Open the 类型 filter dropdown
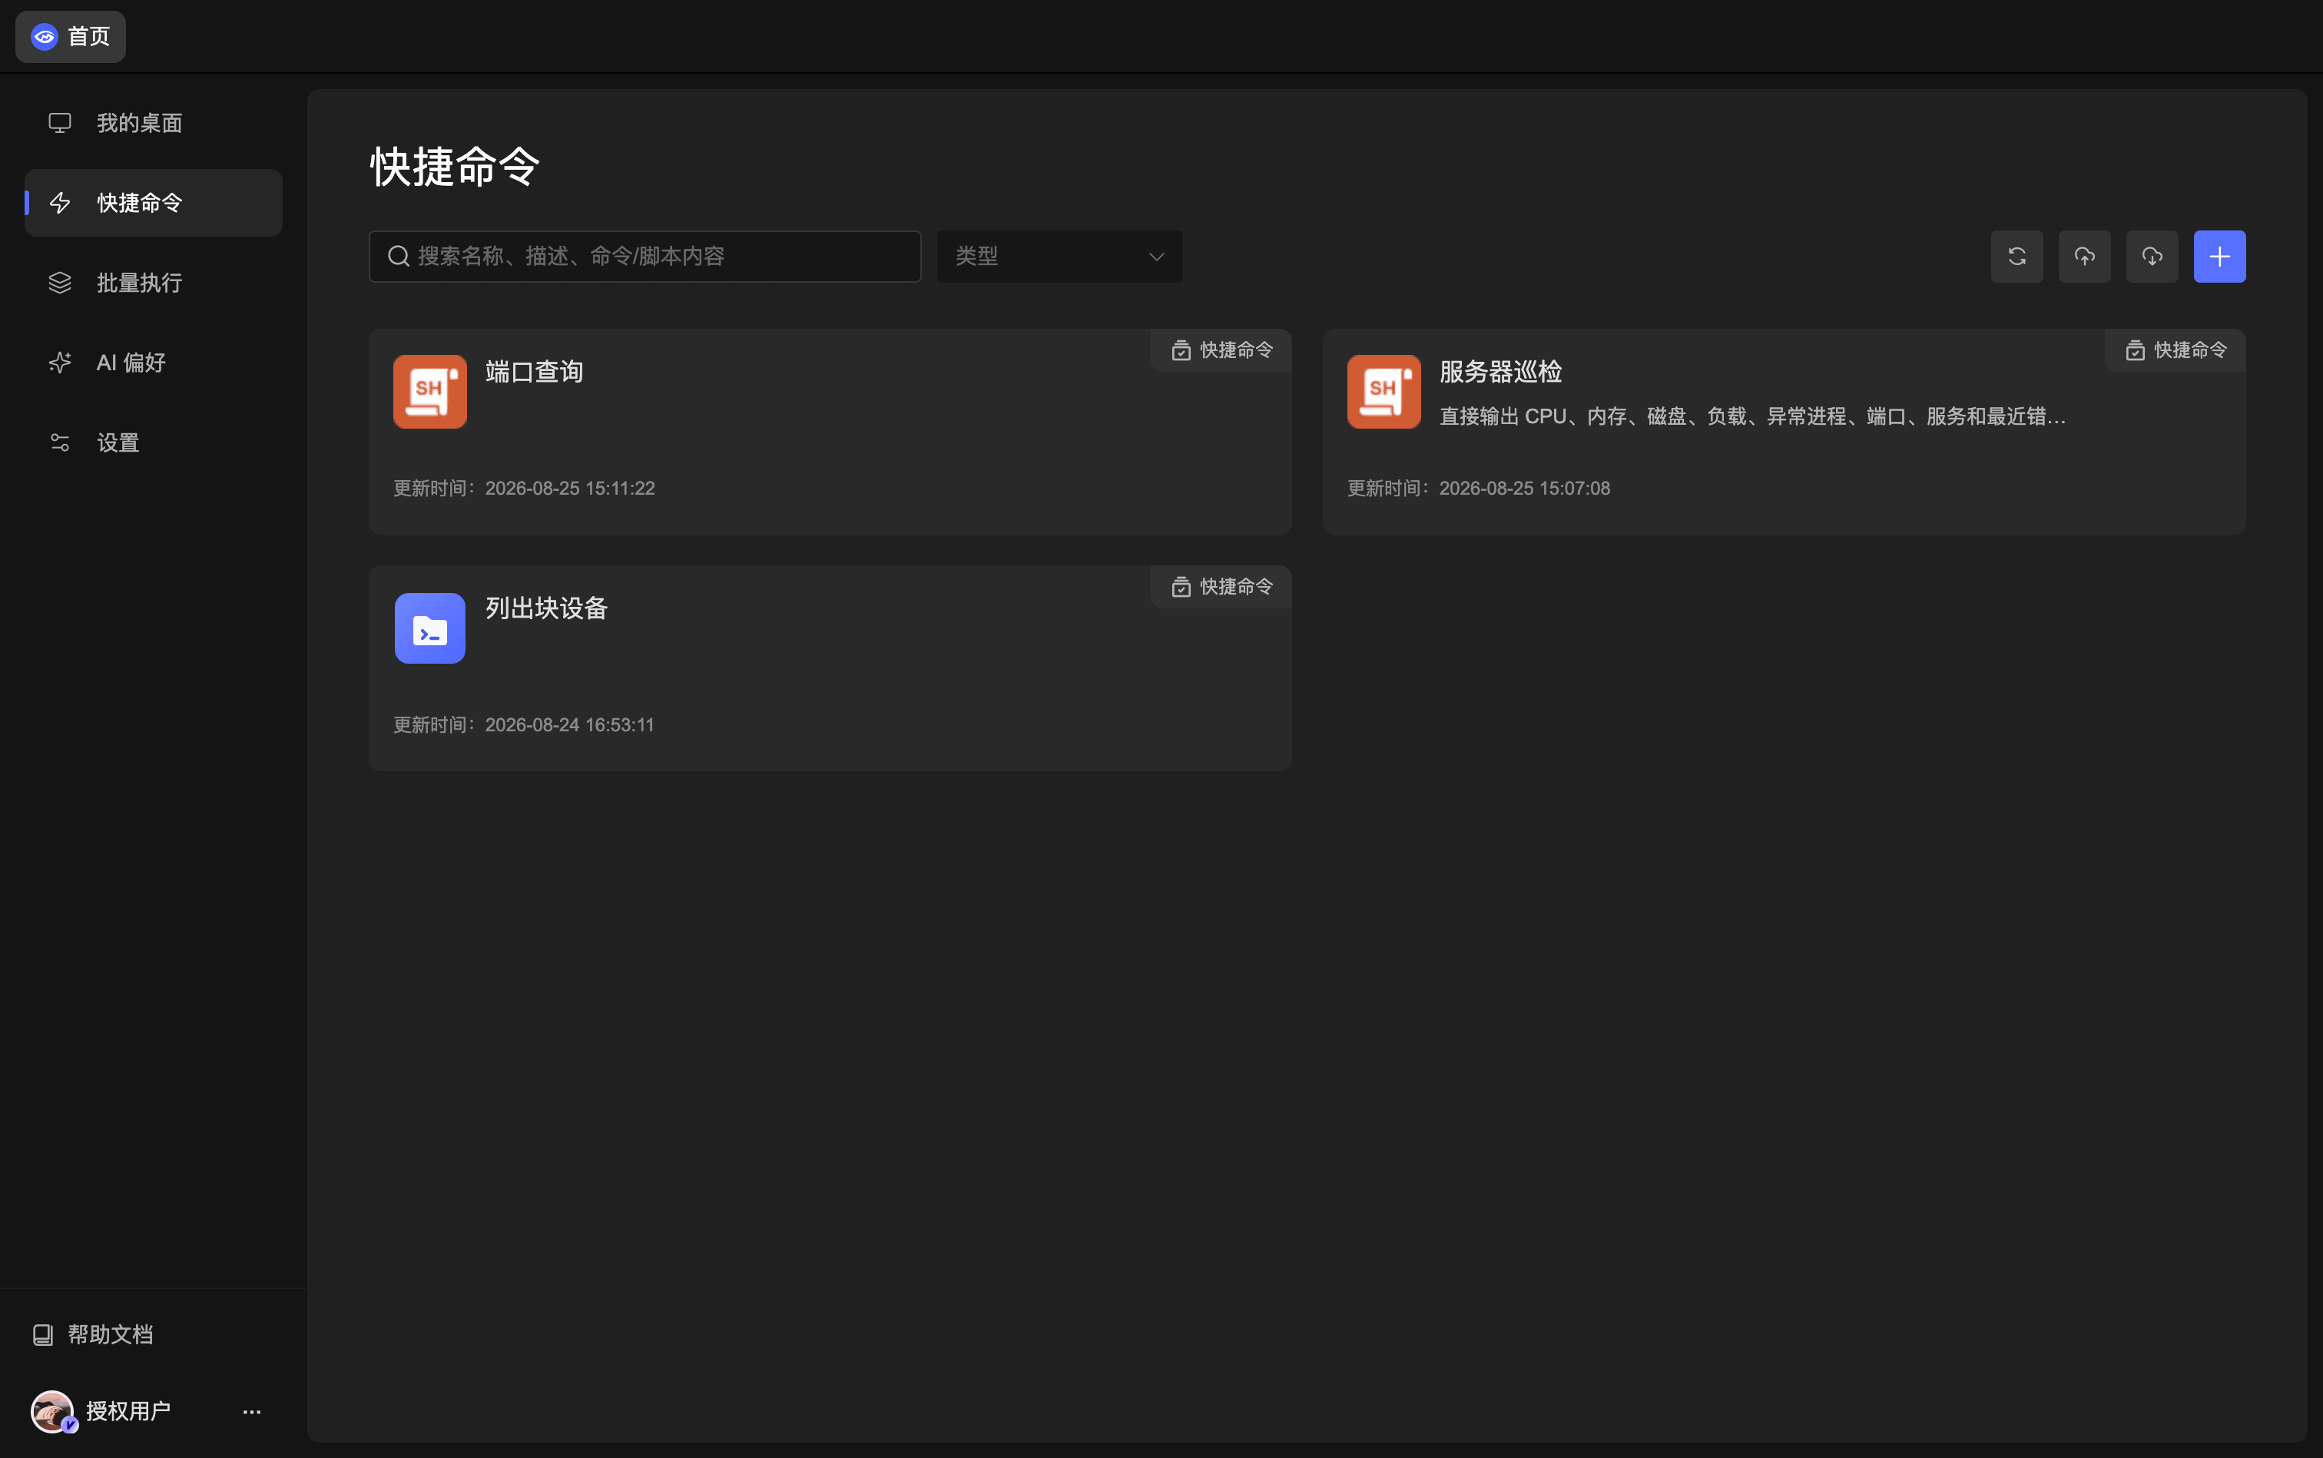2323x1458 pixels. pos(1060,257)
